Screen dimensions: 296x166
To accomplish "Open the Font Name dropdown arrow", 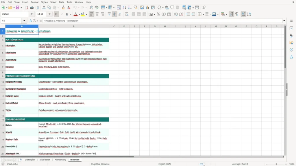I will [x=32, y=14].
